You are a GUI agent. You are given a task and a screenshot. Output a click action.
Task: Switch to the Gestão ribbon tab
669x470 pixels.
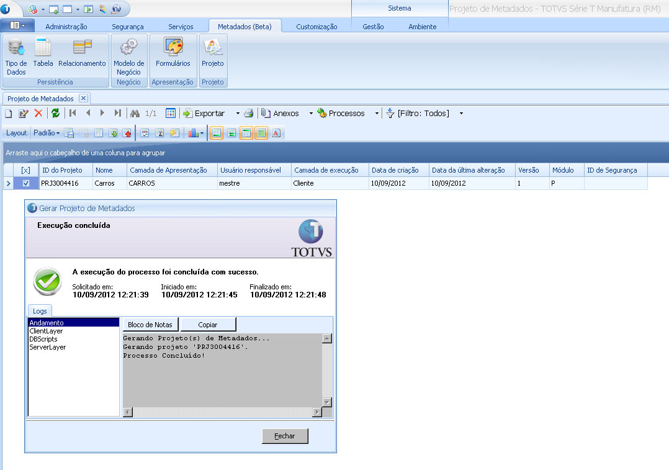(x=373, y=27)
